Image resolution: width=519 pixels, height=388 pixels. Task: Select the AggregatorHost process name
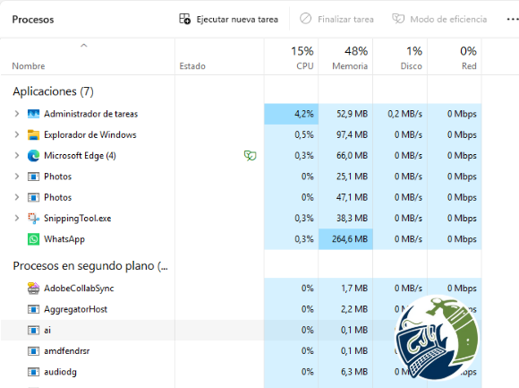pos(75,309)
